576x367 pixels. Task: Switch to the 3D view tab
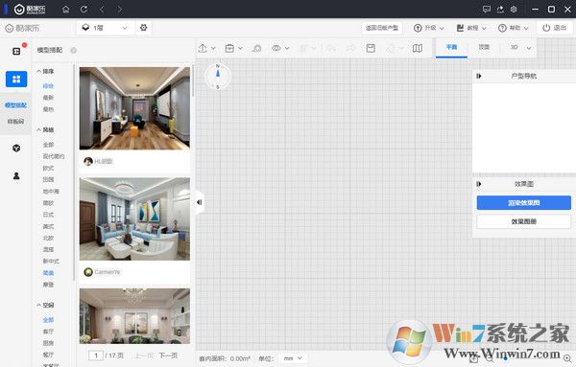(515, 47)
